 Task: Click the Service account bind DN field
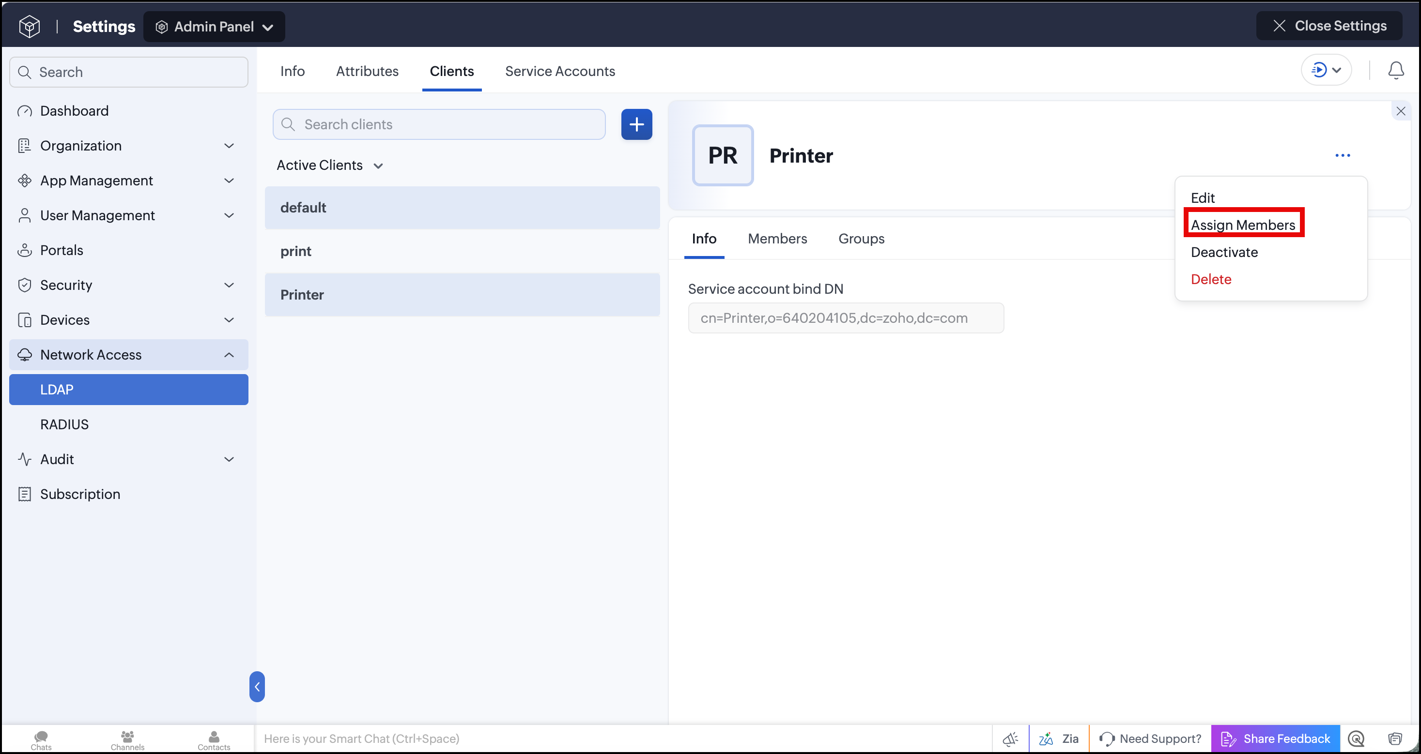(846, 318)
